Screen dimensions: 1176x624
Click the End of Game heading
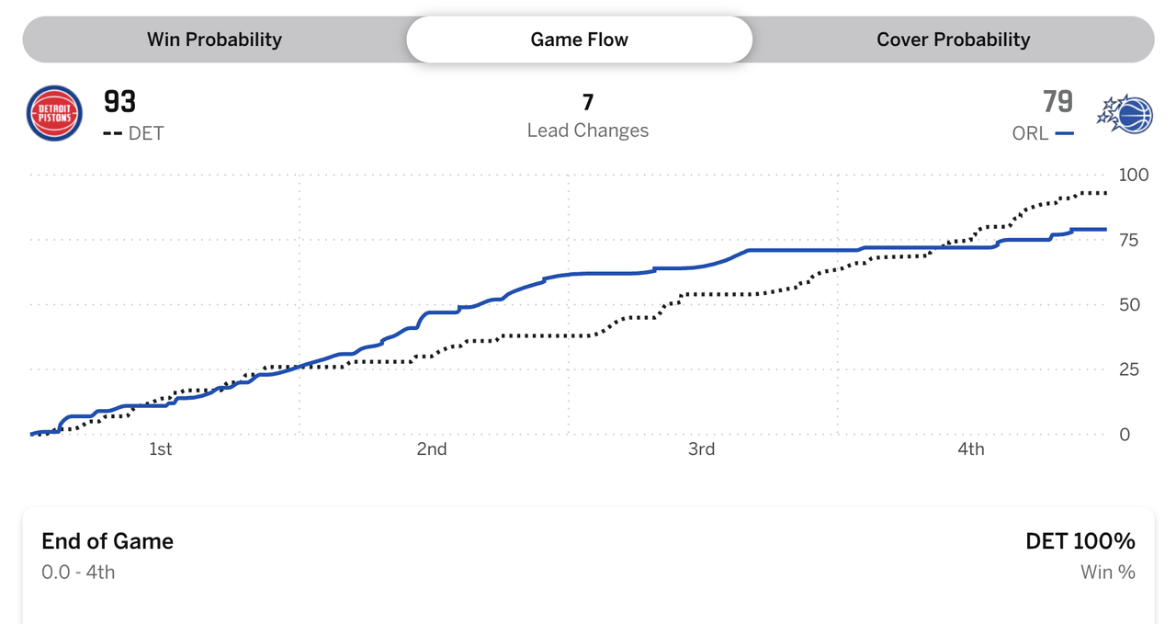click(x=107, y=541)
